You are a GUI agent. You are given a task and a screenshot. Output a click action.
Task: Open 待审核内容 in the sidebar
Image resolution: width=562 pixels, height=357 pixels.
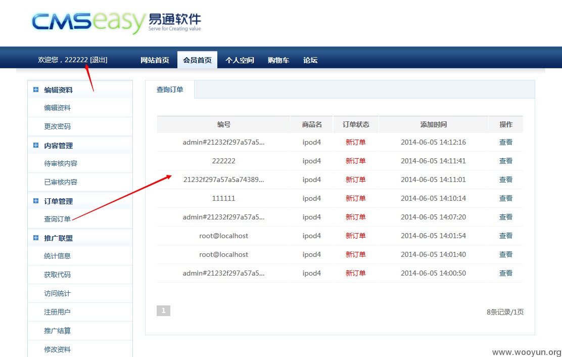click(x=61, y=163)
